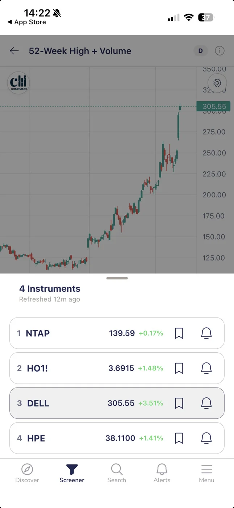The image size is (234, 508).
Task: Return to App Store via the status bar link
Action: point(27,22)
